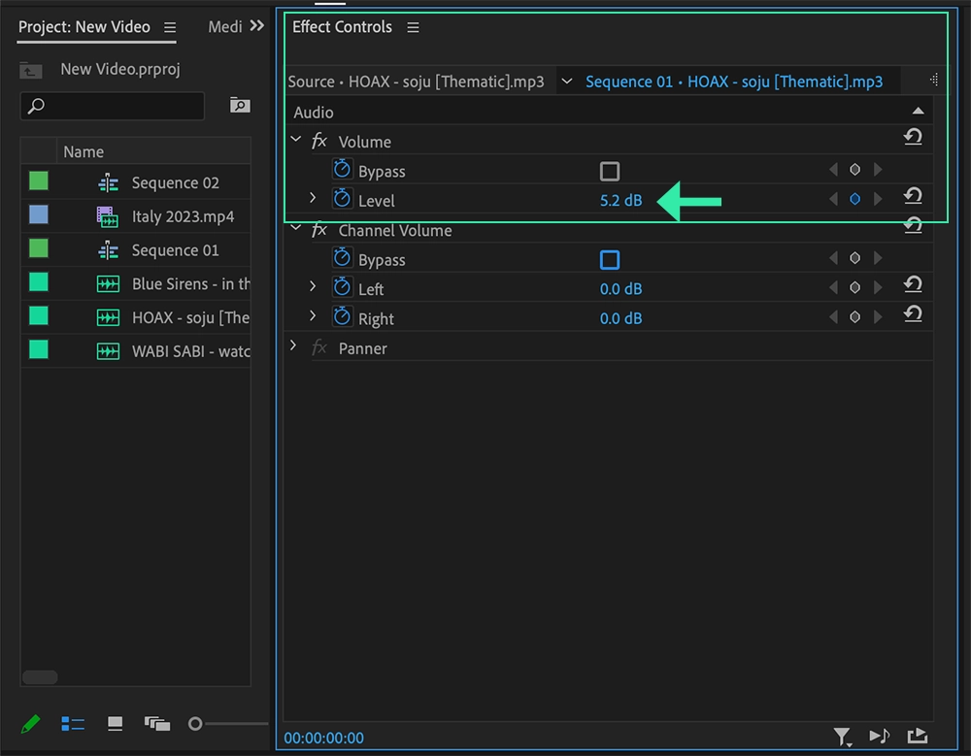Screen dimensions: 971x756
Task: Expand the Left channel property disclosure triangle
Action: coord(312,288)
